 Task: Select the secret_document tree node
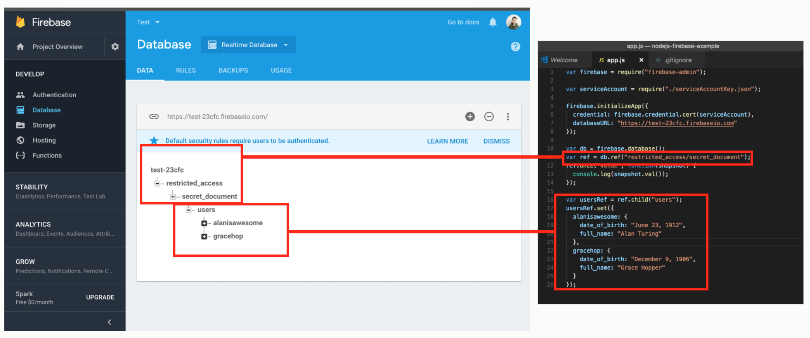209,197
